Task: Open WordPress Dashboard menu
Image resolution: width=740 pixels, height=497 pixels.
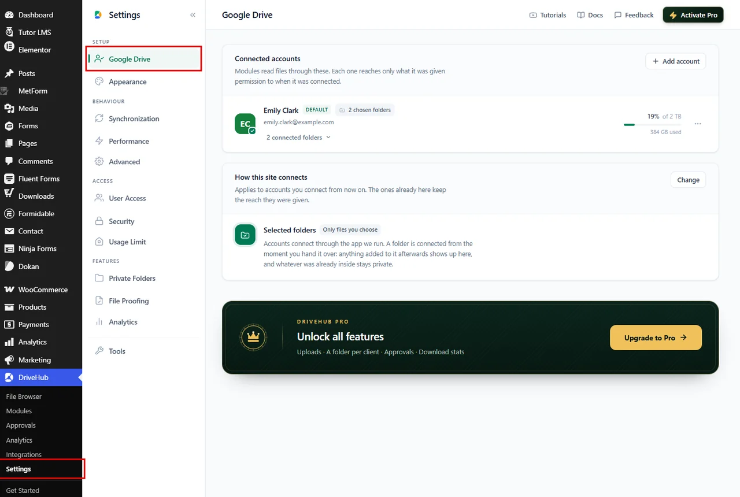Action: coord(41,15)
